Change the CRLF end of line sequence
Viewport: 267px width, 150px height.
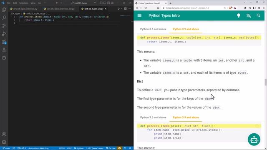tap(69, 148)
